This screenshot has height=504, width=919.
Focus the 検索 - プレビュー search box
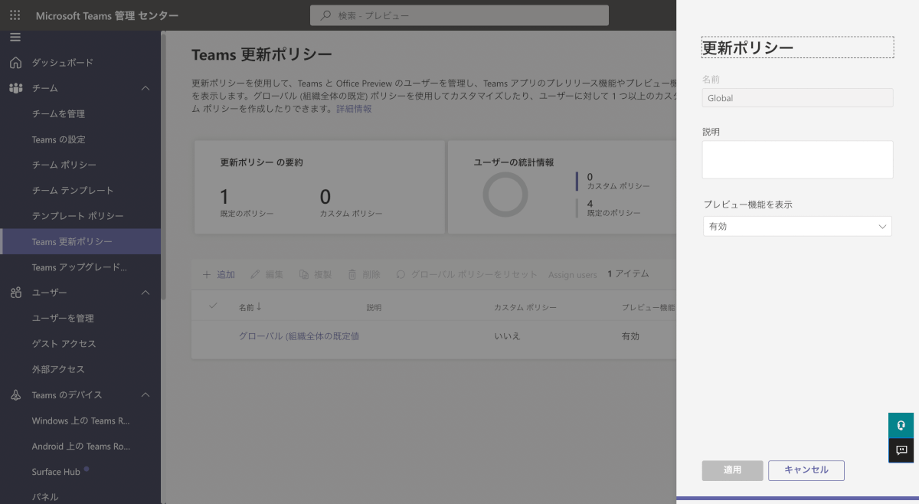tap(459, 15)
